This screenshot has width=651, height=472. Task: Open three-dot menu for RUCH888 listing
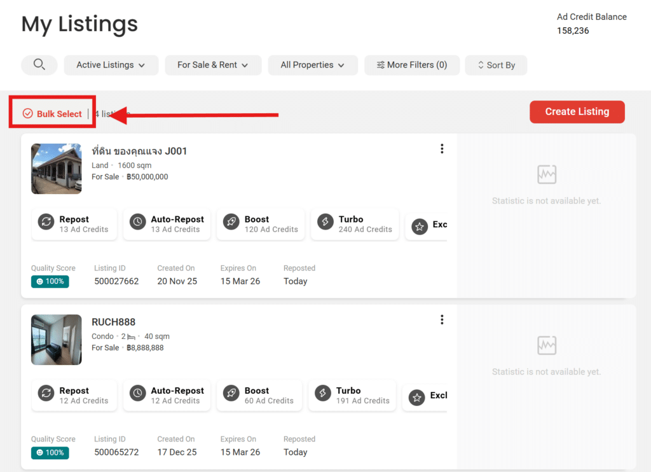point(442,320)
